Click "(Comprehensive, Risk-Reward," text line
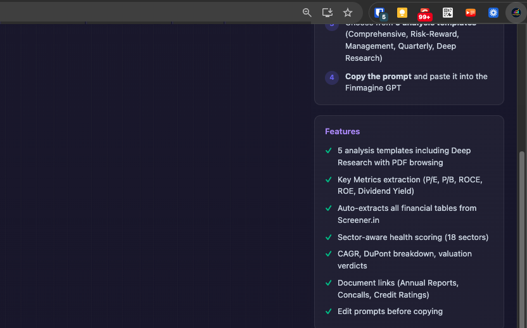 402,34
